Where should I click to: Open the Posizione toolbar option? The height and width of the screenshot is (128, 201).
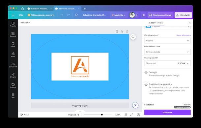25,23
